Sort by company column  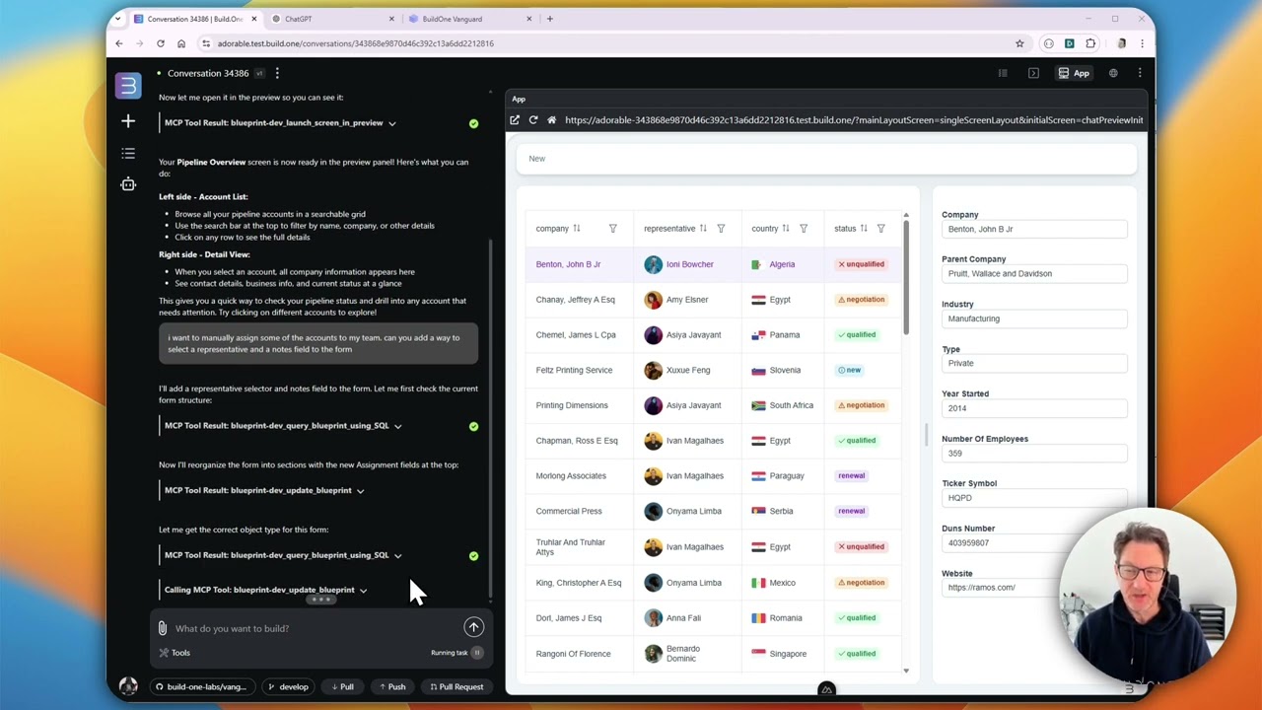click(577, 229)
